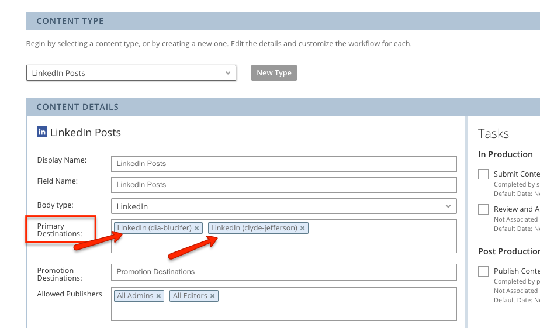The height and width of the screenshot is (328, 540).
Task: Toggle the Review and Approve task checkbox
Action: [483, 209]
